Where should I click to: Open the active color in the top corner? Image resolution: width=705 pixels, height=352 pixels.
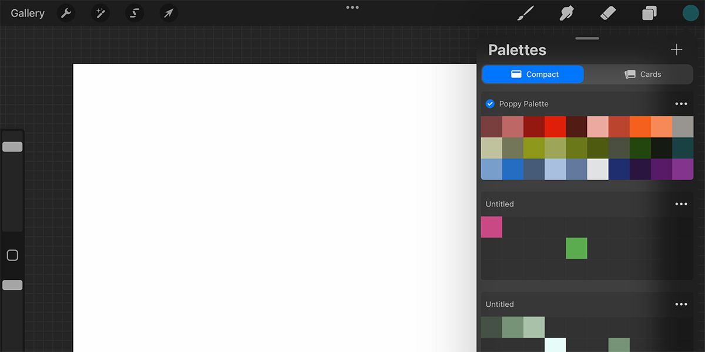pyautogui.click(x=690, y=12)
